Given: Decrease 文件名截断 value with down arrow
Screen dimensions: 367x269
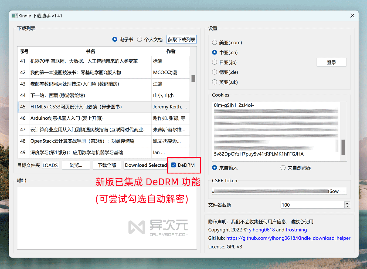Looking at the screenshot, I should point(347,207).
